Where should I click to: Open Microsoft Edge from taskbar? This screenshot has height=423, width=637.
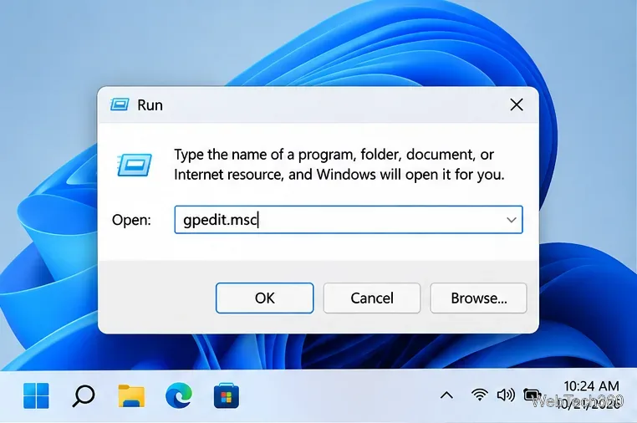coord(179,395)
